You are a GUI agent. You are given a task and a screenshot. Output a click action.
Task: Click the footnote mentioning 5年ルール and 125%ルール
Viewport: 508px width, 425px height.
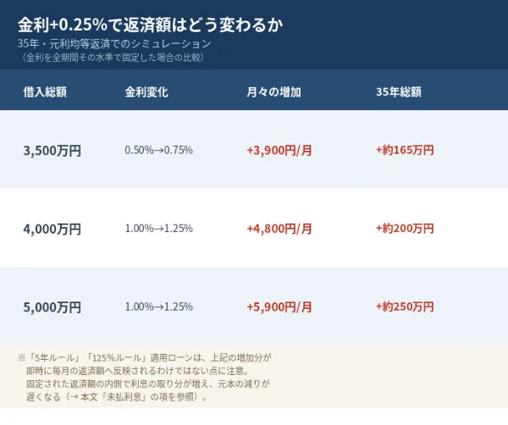145,377
